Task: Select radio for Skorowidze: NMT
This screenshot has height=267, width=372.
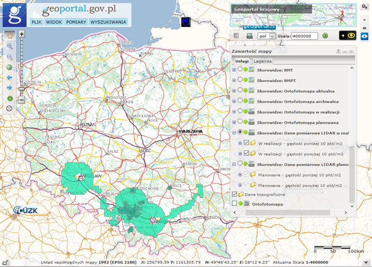Action: [240, 69]
